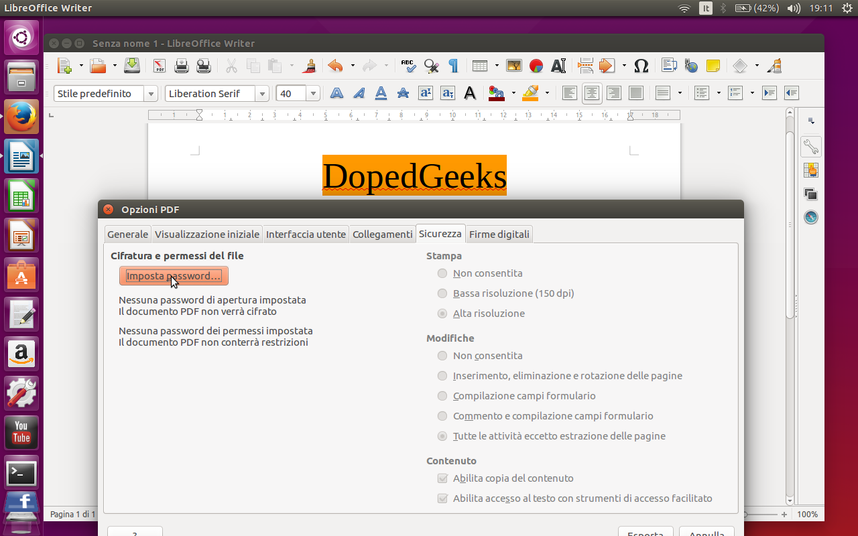
Task: Go to the Collegamenti tab
Action: [x=383, y=234]
